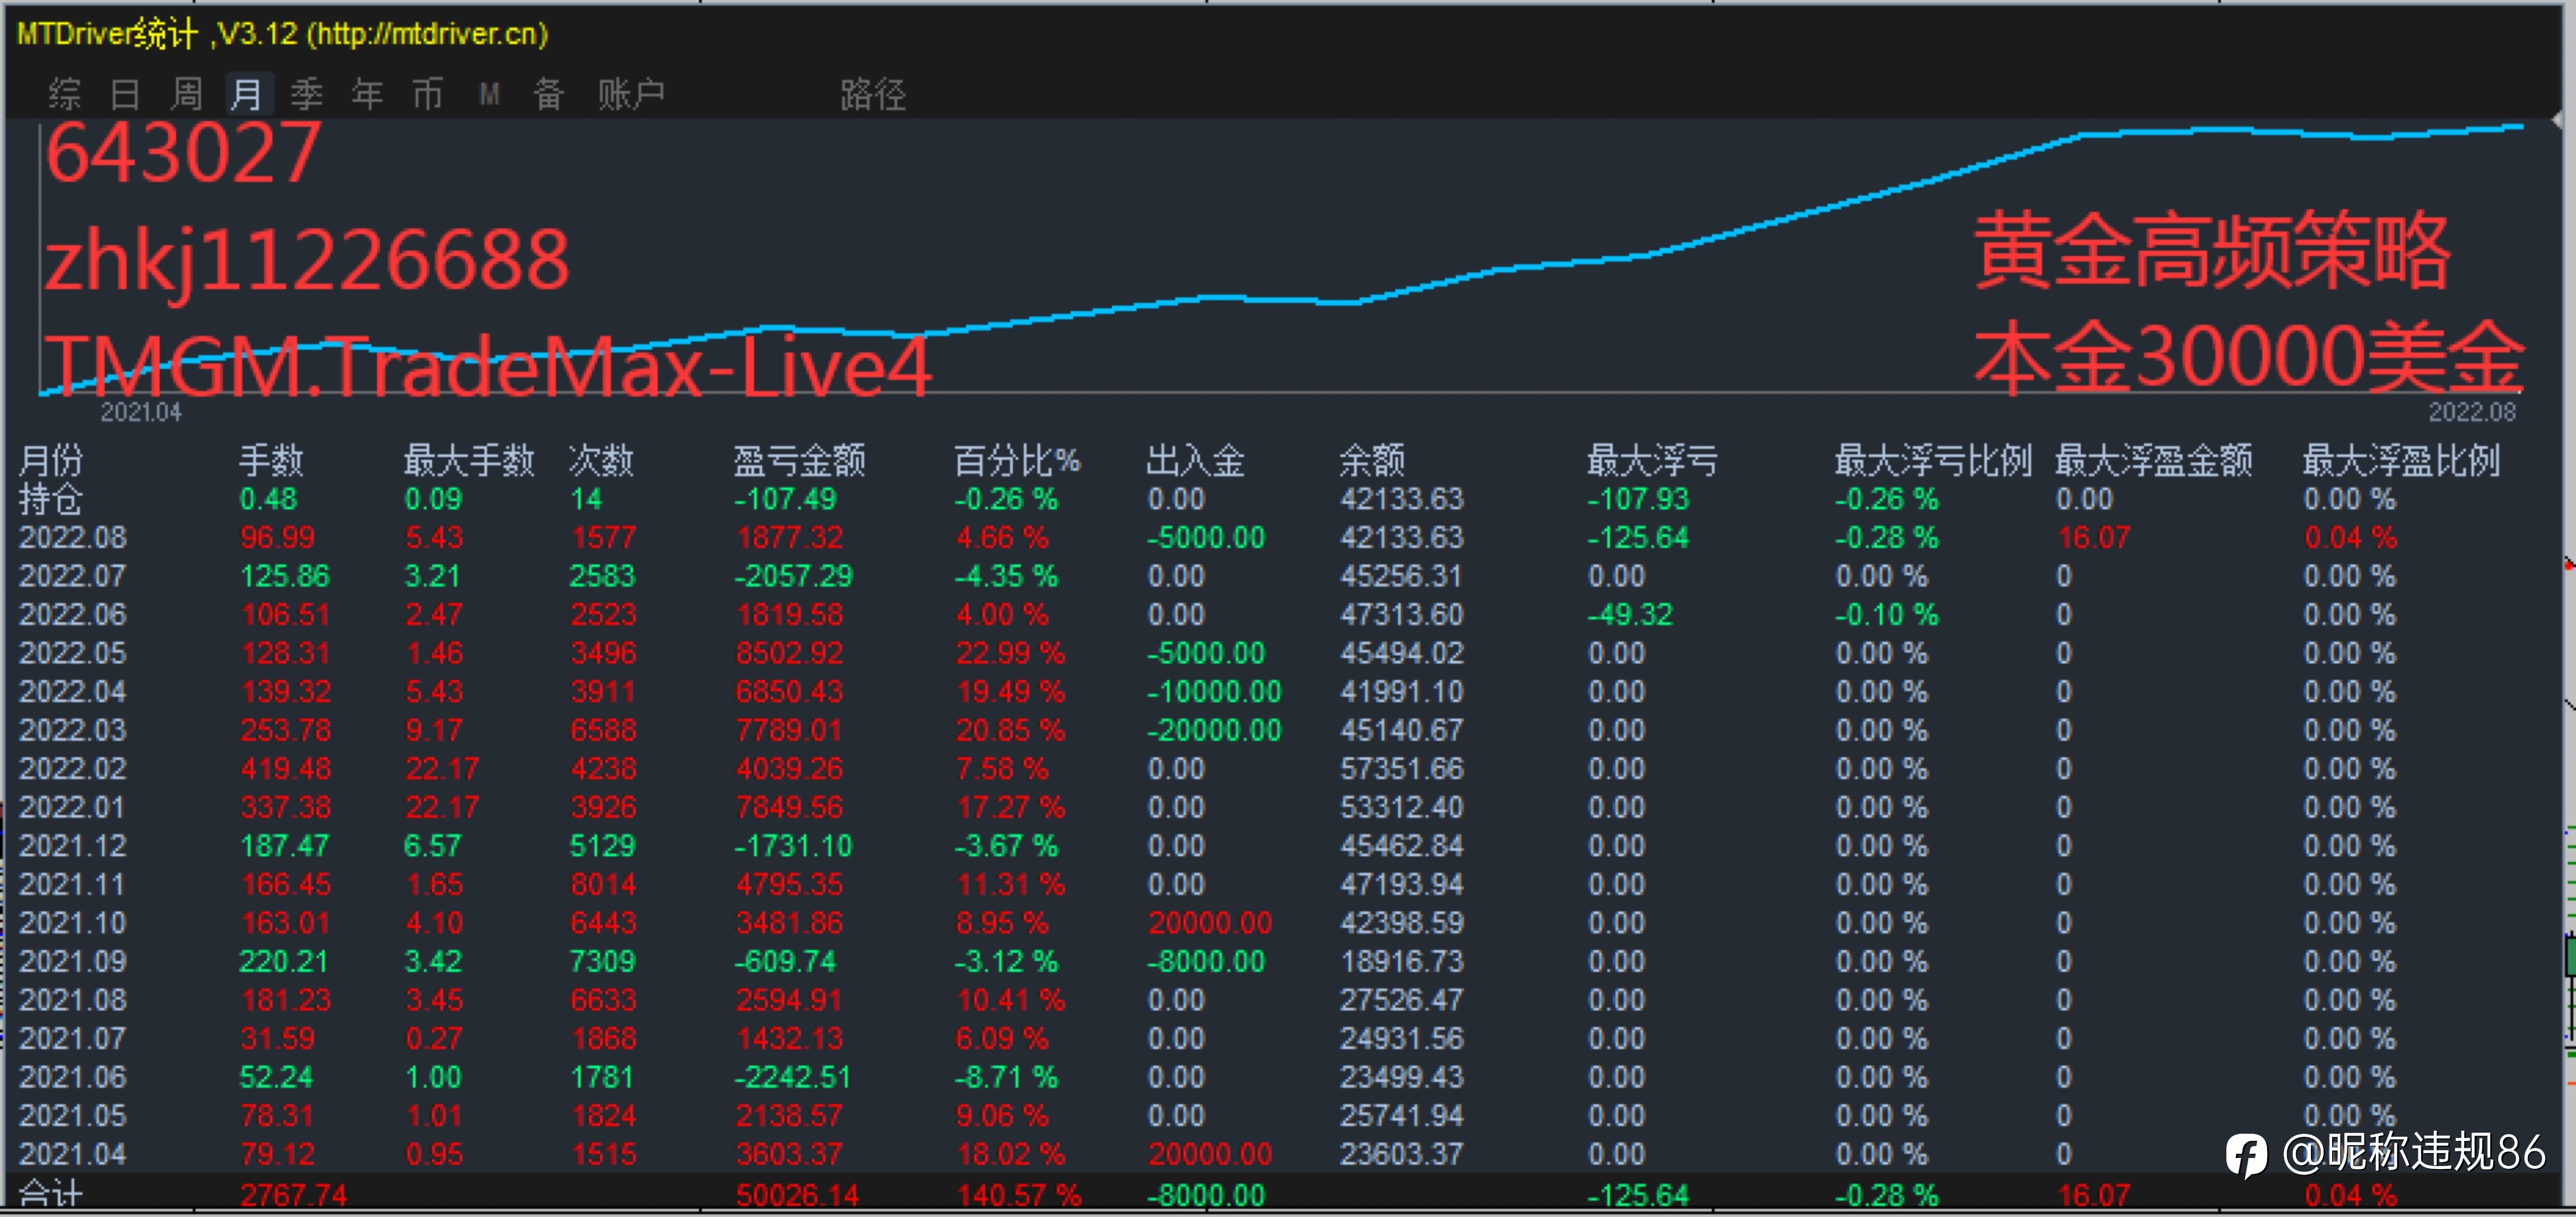This screenshot has height=1217, width=2576.
Task: Click the M tab
Action: pos(489,94)
